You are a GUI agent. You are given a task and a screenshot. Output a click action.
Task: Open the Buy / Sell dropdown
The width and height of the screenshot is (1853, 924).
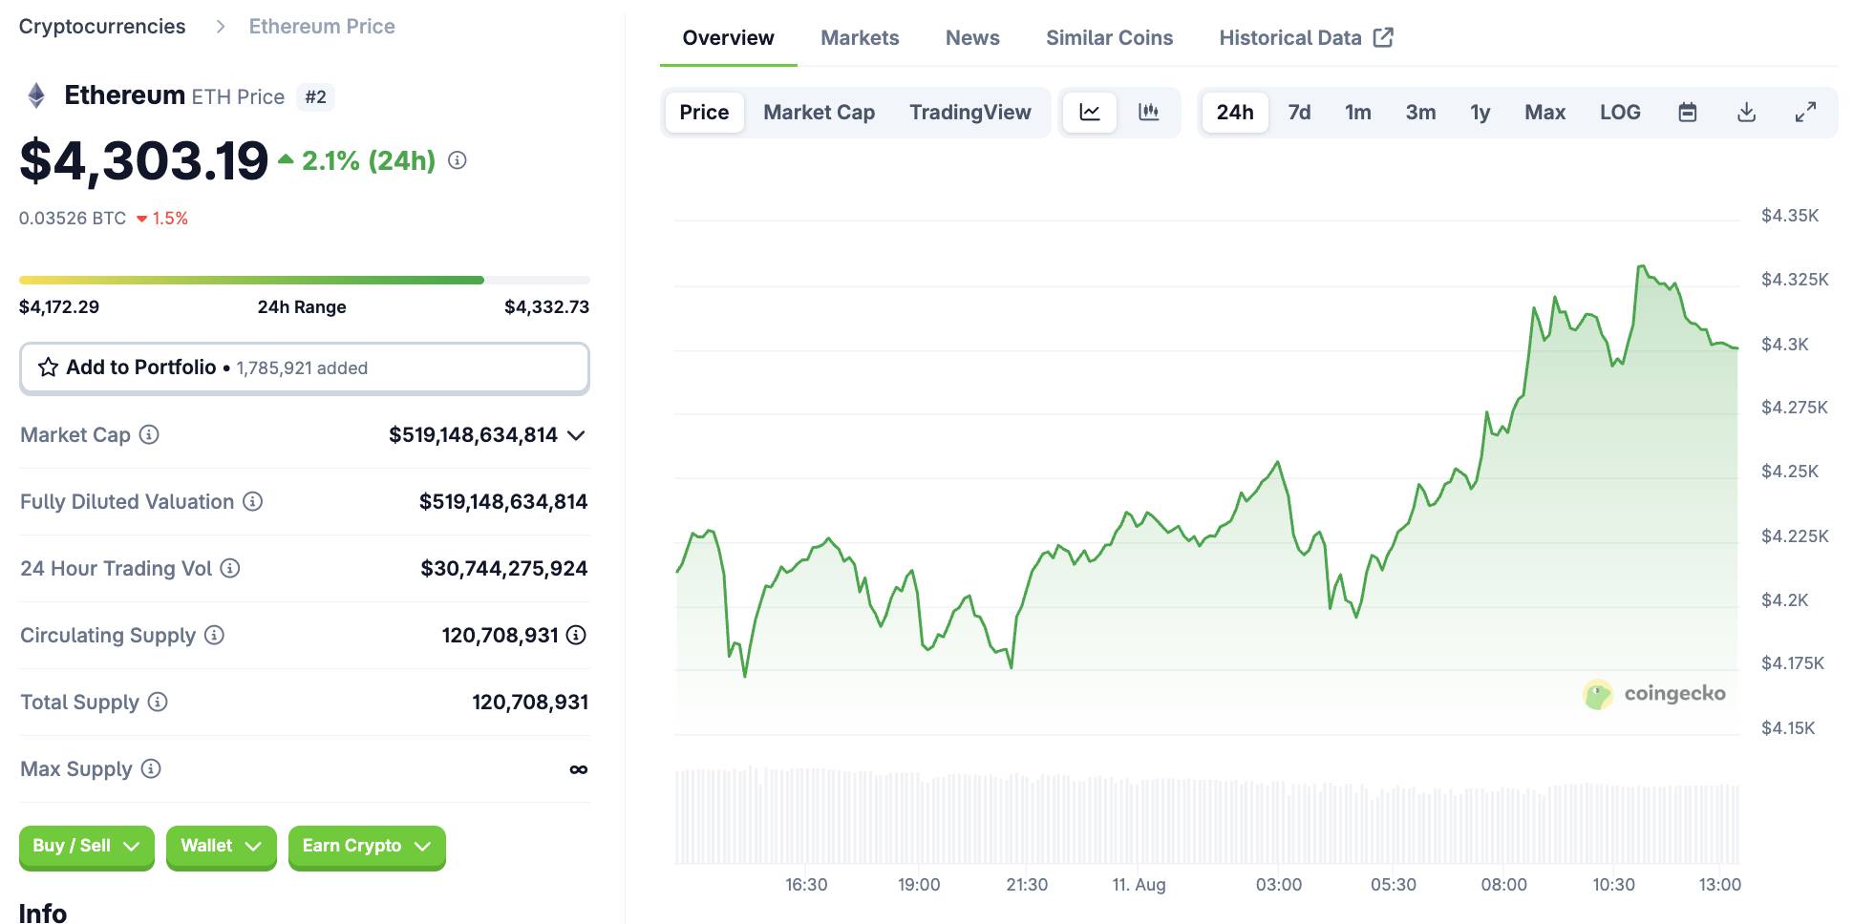pos(87,847)
